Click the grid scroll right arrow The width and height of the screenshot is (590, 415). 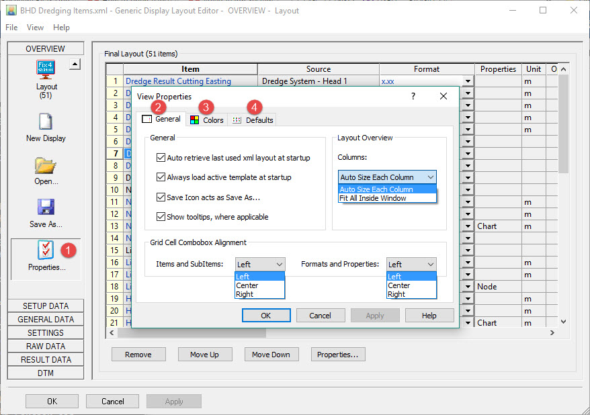click(552, 332)
